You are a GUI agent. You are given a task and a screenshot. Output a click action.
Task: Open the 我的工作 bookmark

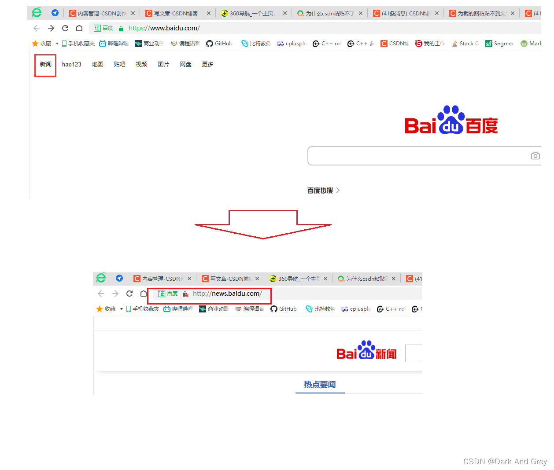click(x=430, y=44)
